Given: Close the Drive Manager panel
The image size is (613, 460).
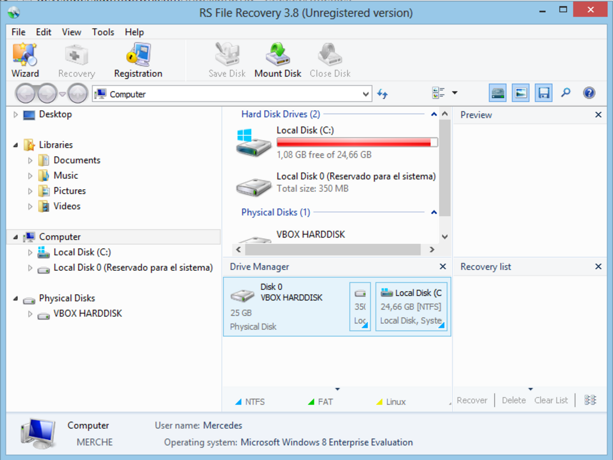Looking at the screenshot, I should pyautogui.click(x=442, y=266).
